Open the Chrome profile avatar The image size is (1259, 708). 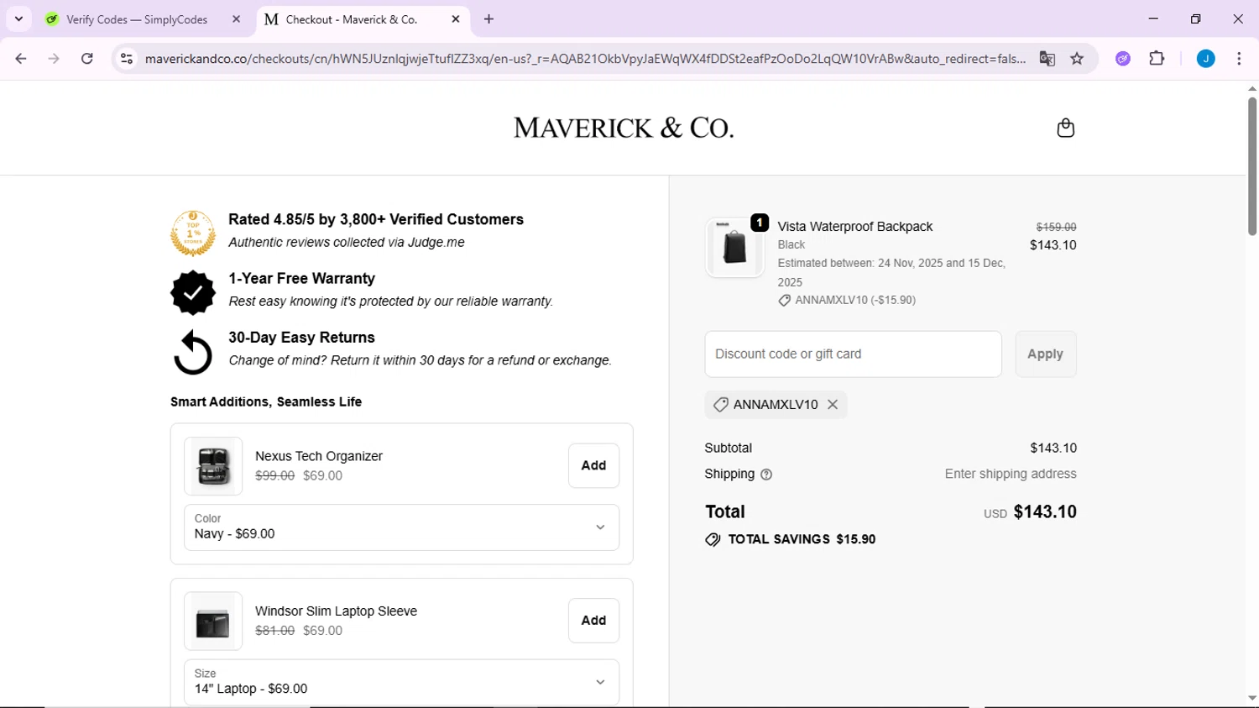(x=1205, y=59)
